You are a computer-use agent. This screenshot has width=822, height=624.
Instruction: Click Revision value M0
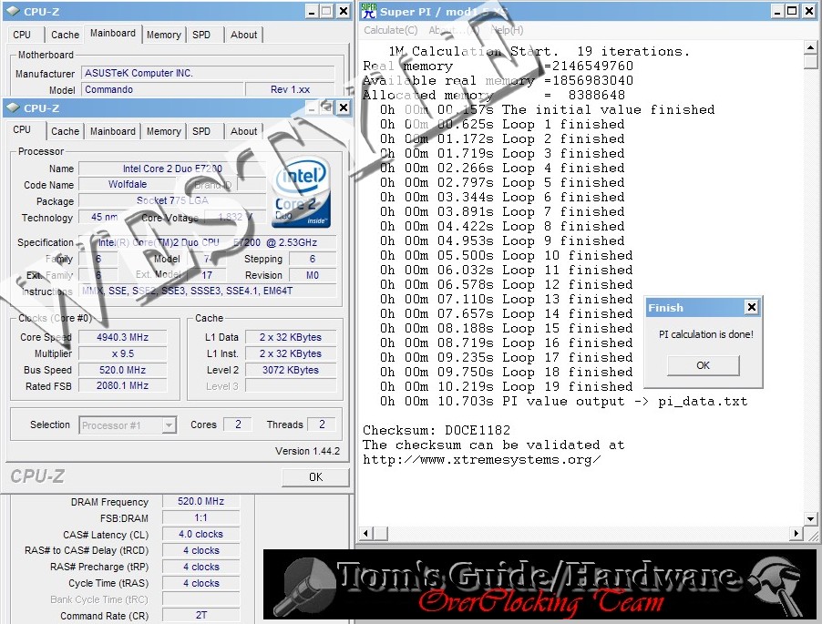coord(313,275)
